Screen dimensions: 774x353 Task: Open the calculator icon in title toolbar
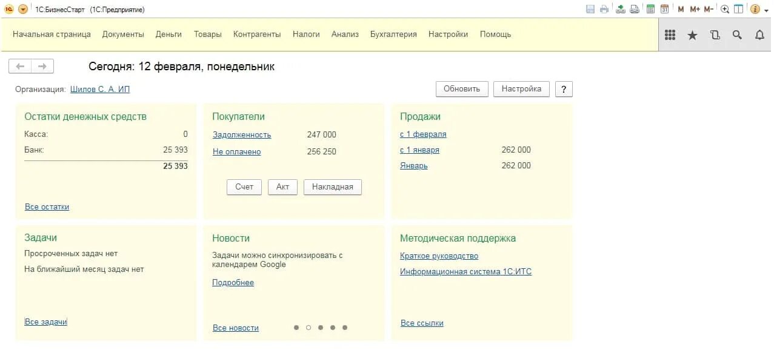pos(650,9)
